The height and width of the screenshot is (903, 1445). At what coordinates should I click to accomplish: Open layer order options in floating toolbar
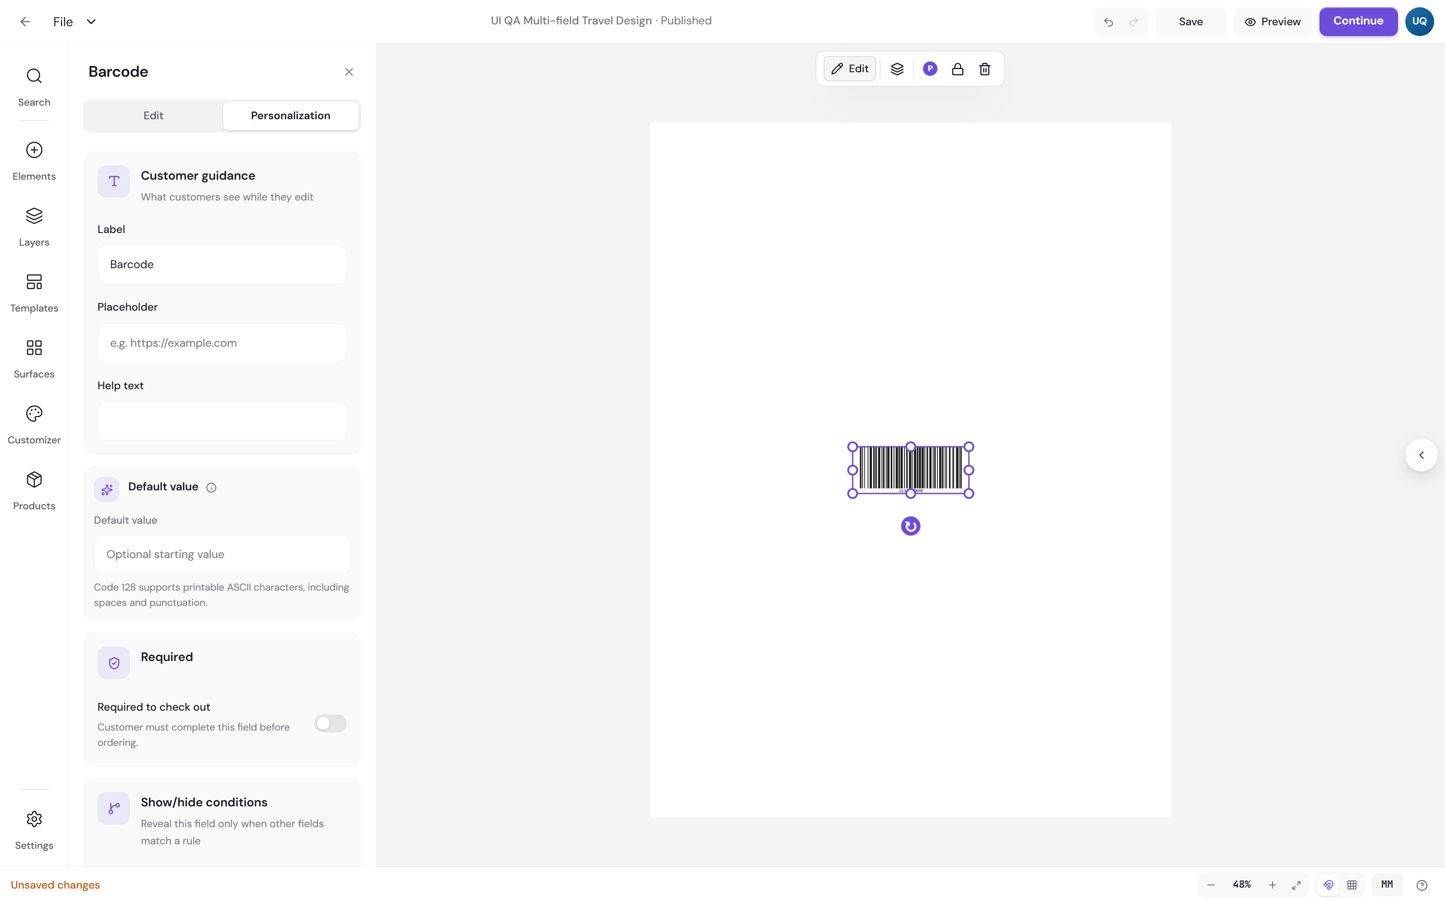tap(897, 69)
